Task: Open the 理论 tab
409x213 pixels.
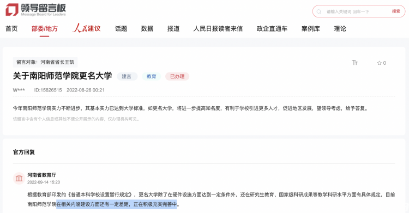Action: (340, 29)
